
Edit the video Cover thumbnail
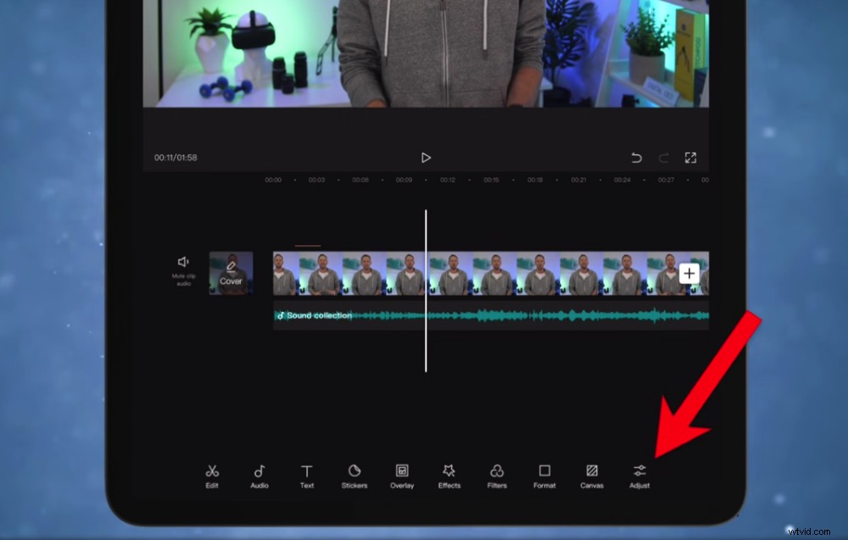point(230,273)
